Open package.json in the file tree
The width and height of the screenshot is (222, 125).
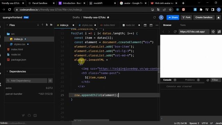click(29, 60)
